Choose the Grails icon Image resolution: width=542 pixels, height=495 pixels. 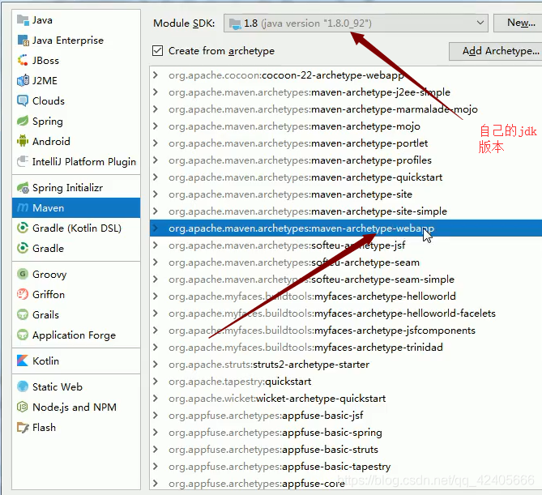(23, 315)
